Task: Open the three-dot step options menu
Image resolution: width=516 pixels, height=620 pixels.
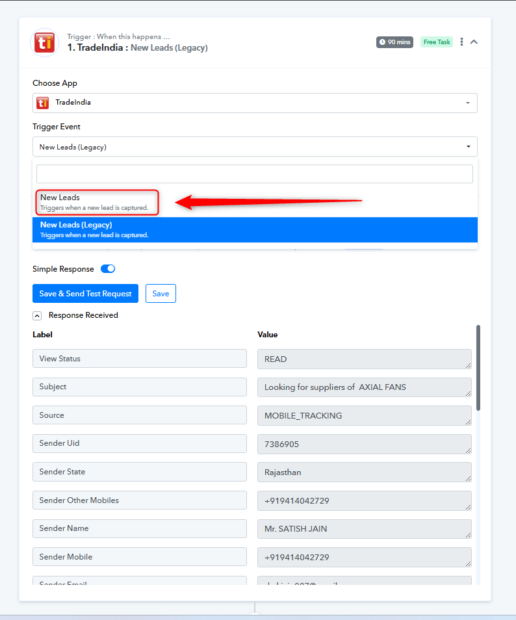Action: coord(461,42)
